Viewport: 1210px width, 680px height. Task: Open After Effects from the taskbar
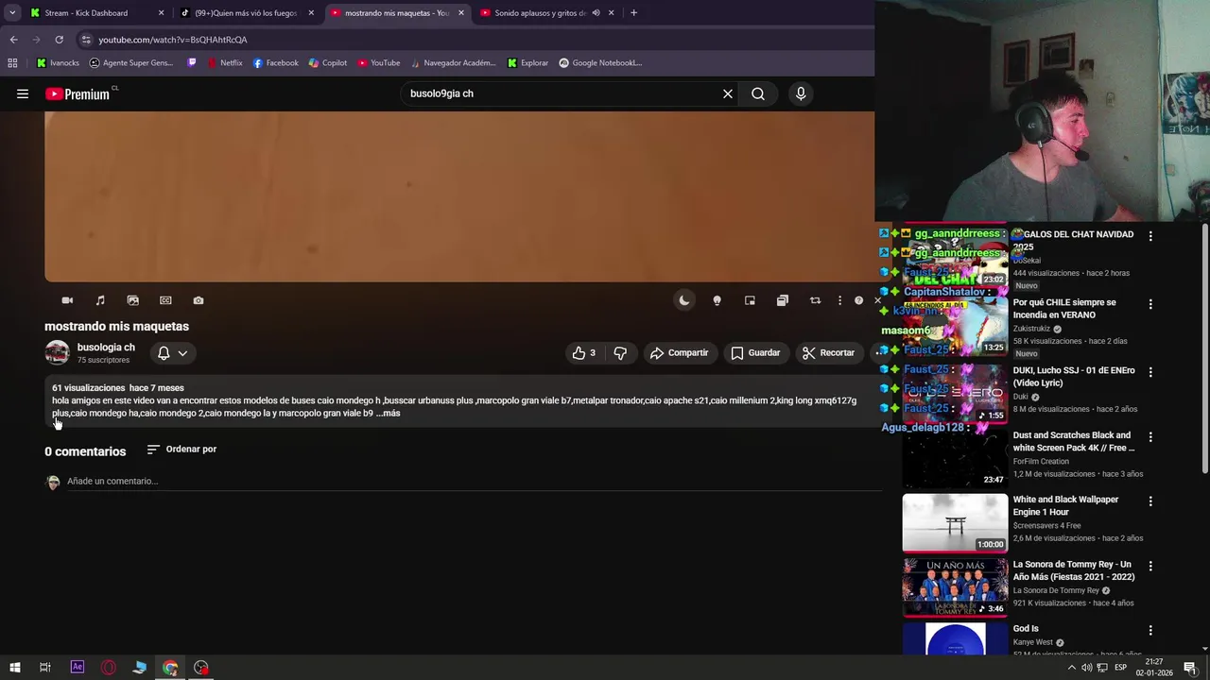[x=78, y=668]
